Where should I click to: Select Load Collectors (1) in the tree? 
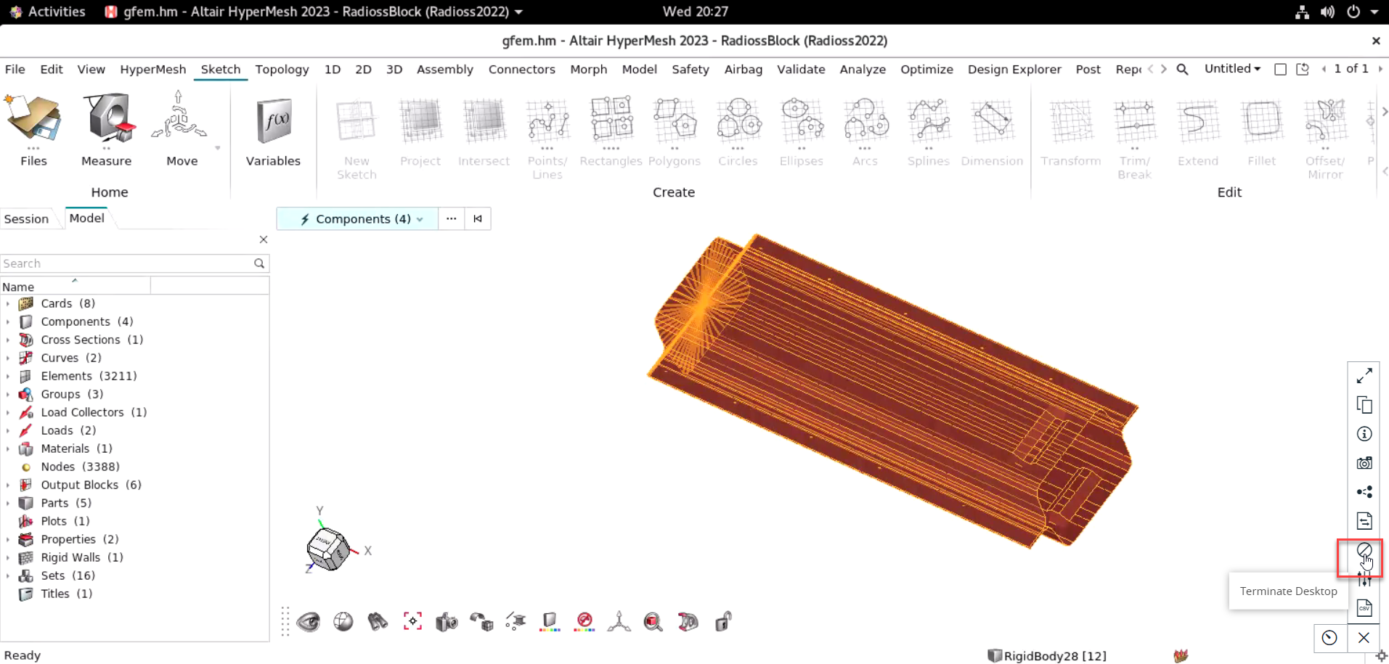click(x=94, y=412)
